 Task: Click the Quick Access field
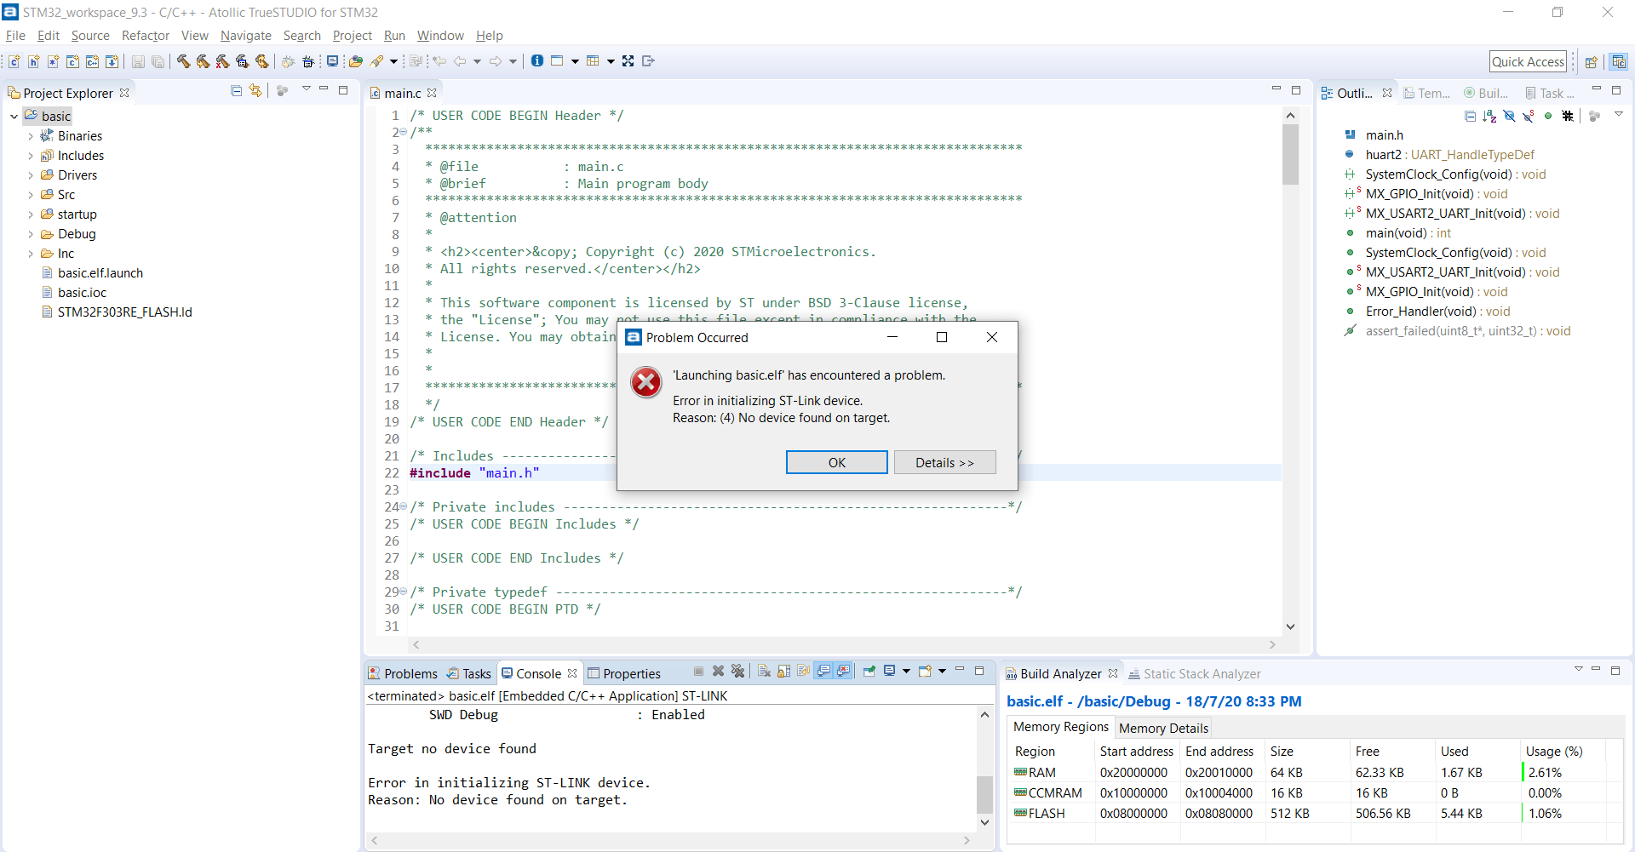click(1528, 61)
